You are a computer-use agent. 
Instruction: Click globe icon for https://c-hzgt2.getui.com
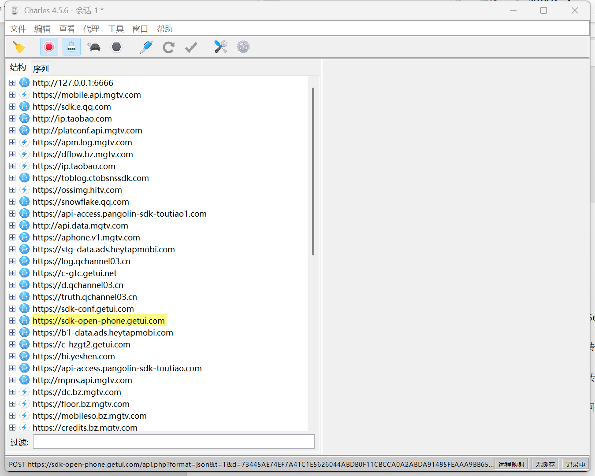click(25, 344)
